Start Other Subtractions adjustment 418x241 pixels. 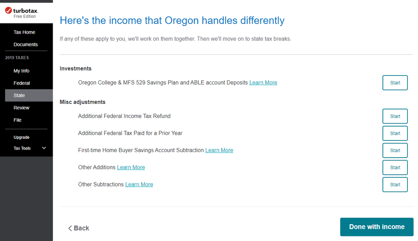click(395, 185)
